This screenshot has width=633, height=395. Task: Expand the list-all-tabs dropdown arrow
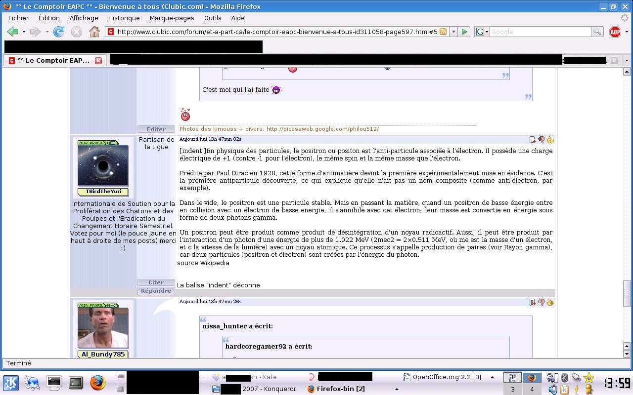pyautogui.click(x=627, y=60)
